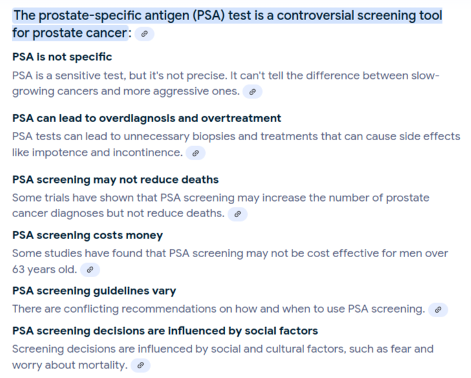
Task: Click paragraph starting 'Some studies have found'
Action: point(230,261)
